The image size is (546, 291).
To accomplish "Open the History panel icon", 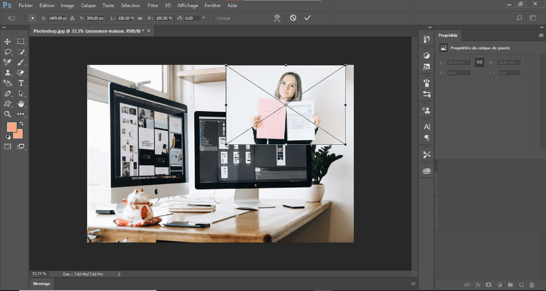I will point(427,39).
